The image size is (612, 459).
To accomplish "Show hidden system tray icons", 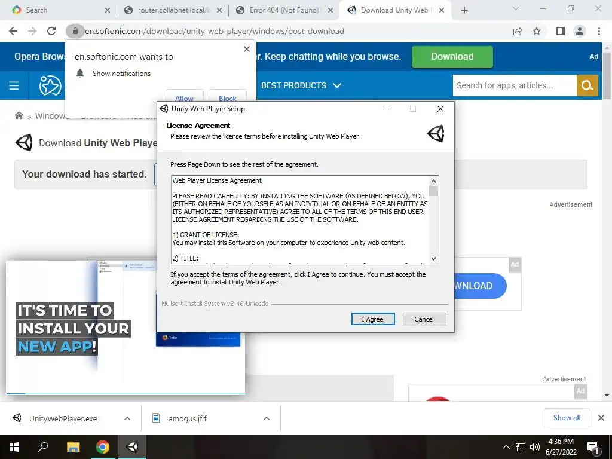I will tap(506, 447).
